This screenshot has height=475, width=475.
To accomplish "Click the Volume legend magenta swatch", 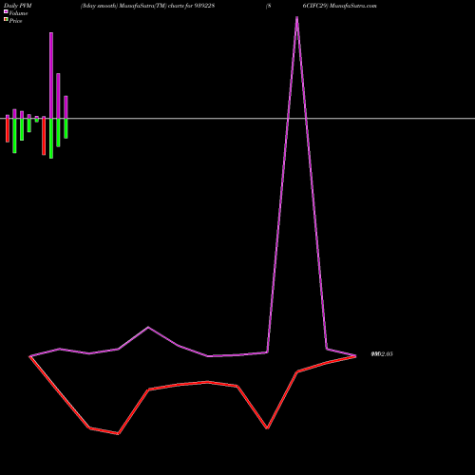I will tap(6, 11).
